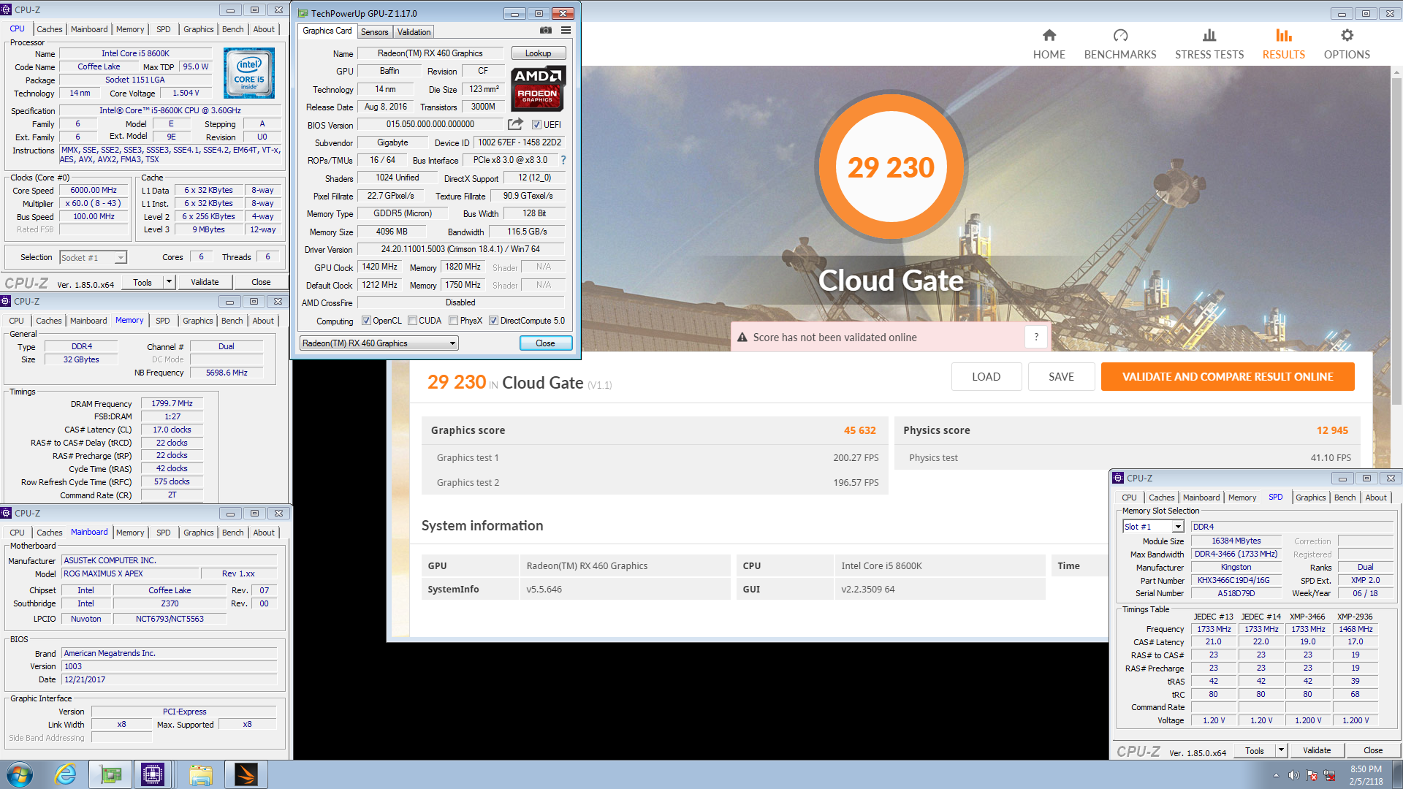Click the CPU-Z SPD window title icon
The height and width of the screenshot is (789, 1403).
click(x=1118, y=478)
